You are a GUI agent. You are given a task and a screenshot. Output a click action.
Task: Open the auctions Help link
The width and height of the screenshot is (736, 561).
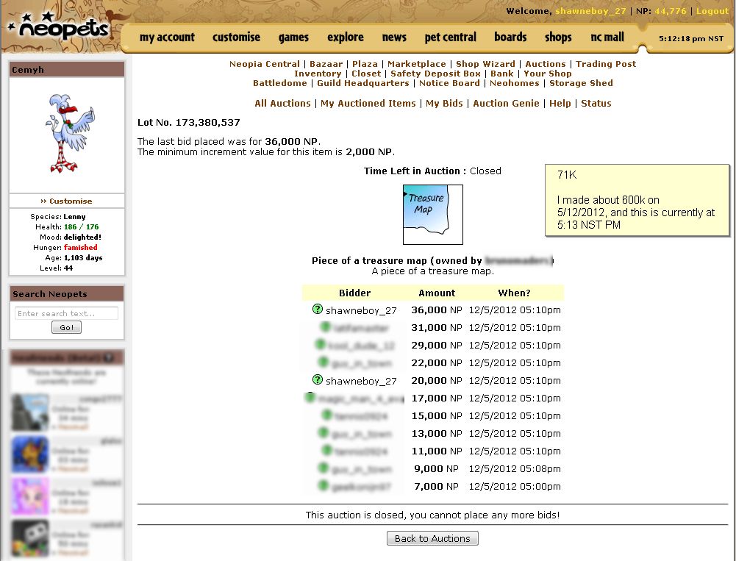coord(560,103)
